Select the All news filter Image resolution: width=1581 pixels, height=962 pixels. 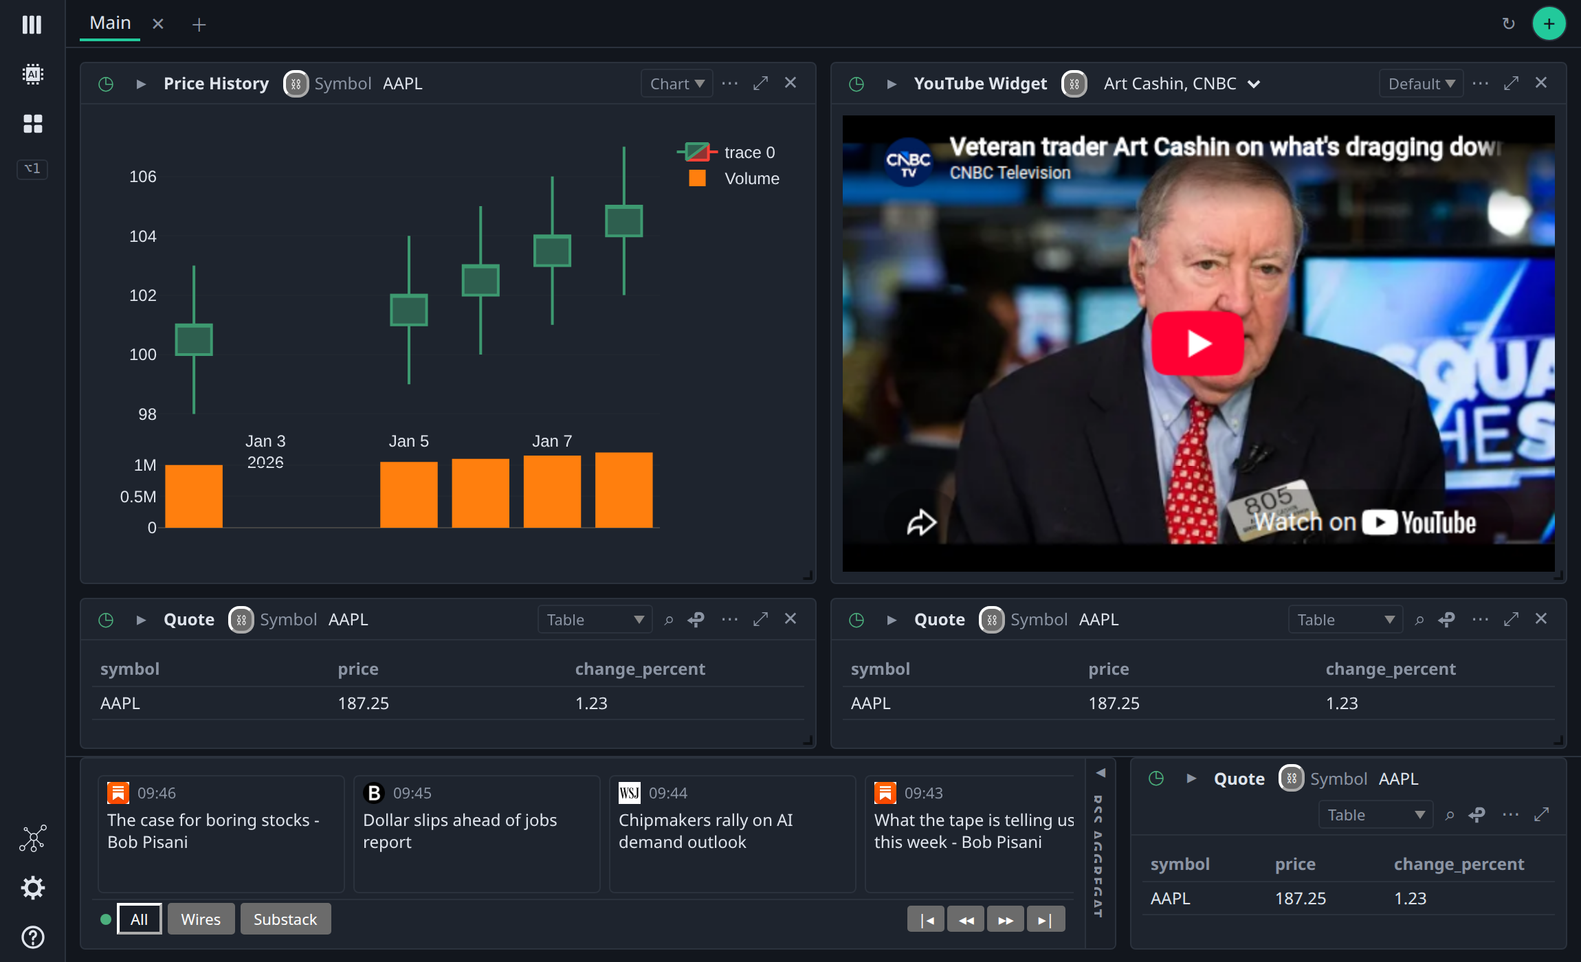tap(140, 919)
